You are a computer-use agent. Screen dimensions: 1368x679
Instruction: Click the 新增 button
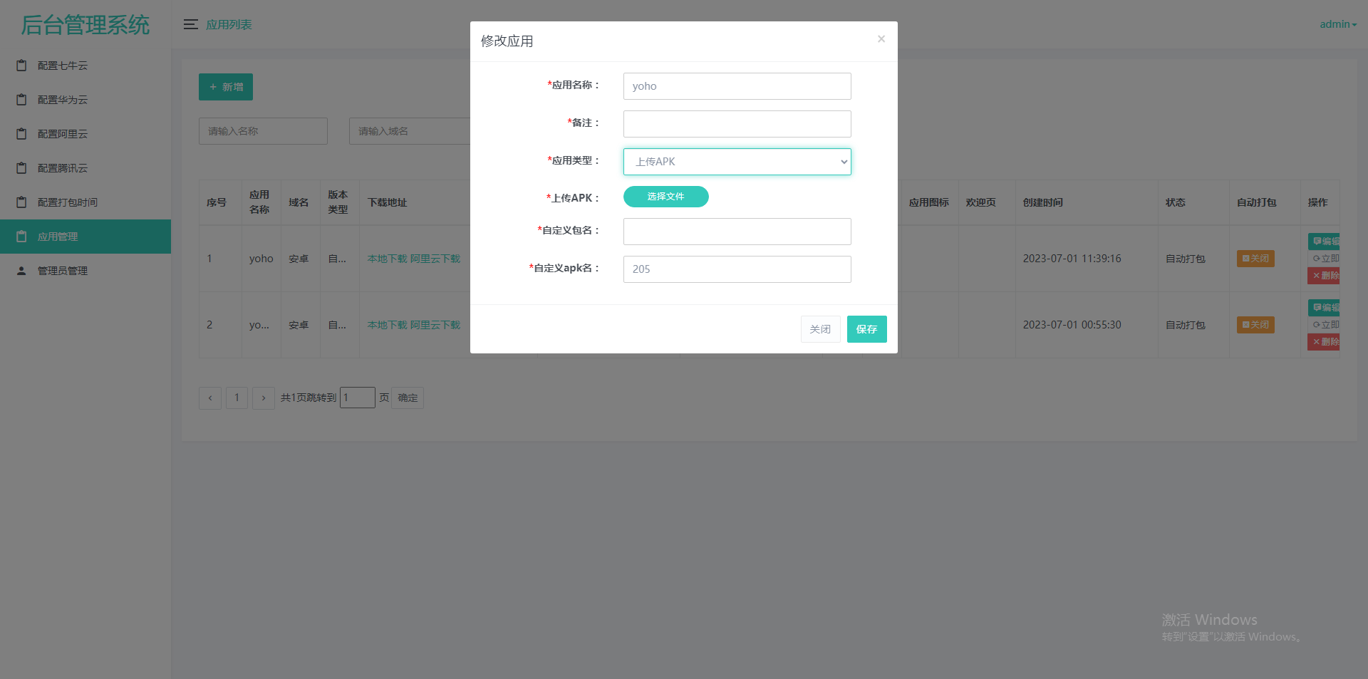click(x=226, y=87)
